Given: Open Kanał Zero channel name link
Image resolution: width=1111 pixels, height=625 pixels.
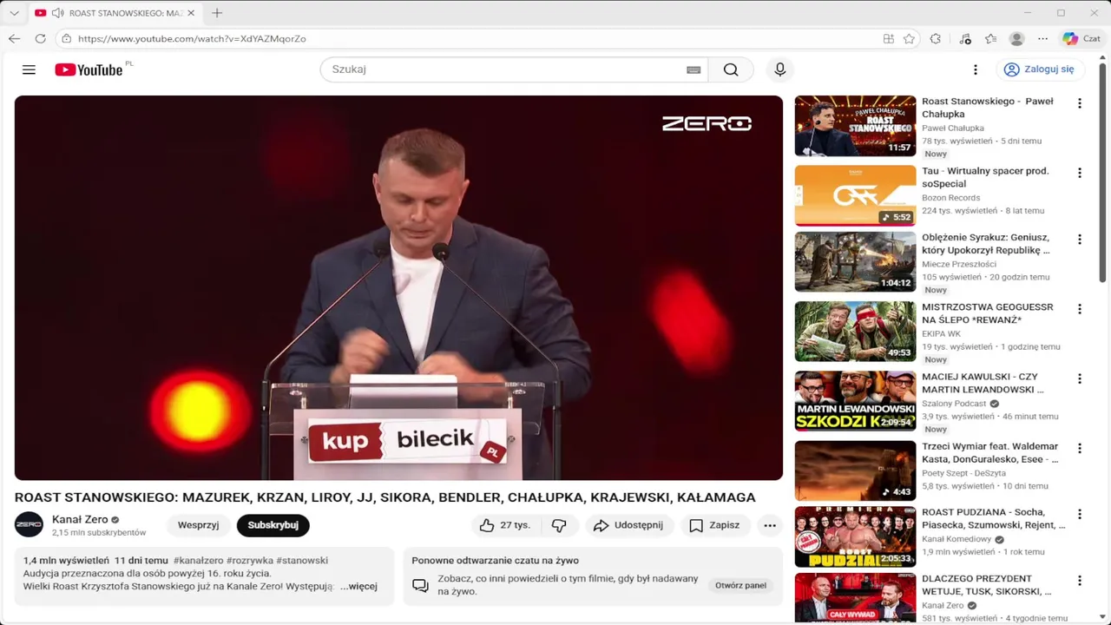Looking at the screenshot, I should point(80,519).
